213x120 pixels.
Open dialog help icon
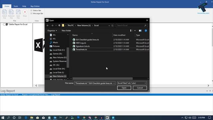(x=146, y=31)
